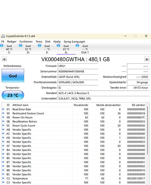151x185 pixels.
Task: Go to next disk with right arrow
Action: click(x=147, y=59)
